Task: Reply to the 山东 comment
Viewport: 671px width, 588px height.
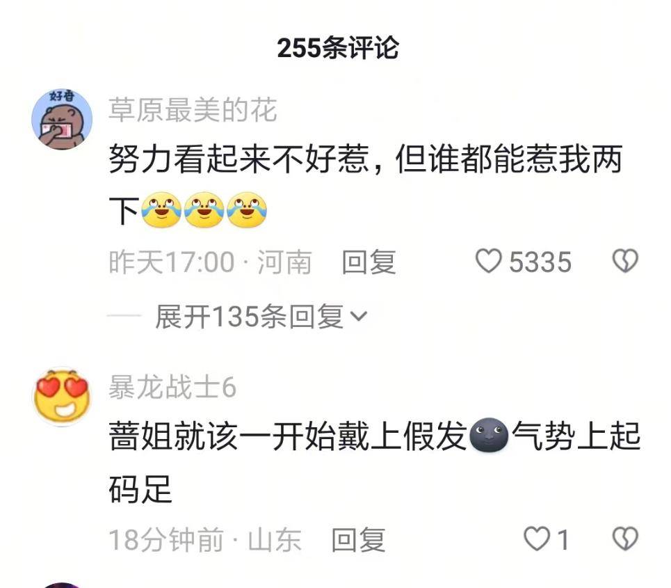Action: click(358, 539)
